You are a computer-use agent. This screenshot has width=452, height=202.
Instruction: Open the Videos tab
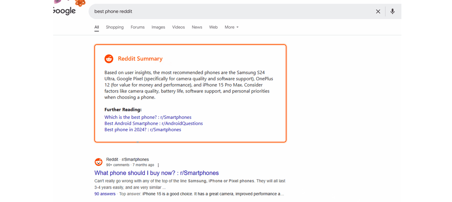point(178,27)
